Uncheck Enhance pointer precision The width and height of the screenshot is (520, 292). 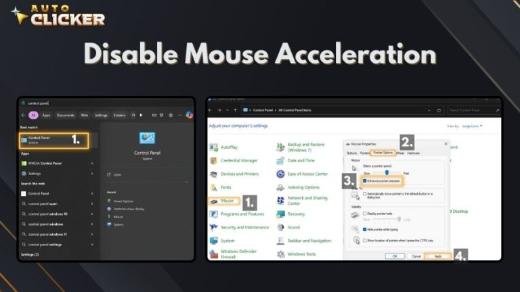click(364, 181)
